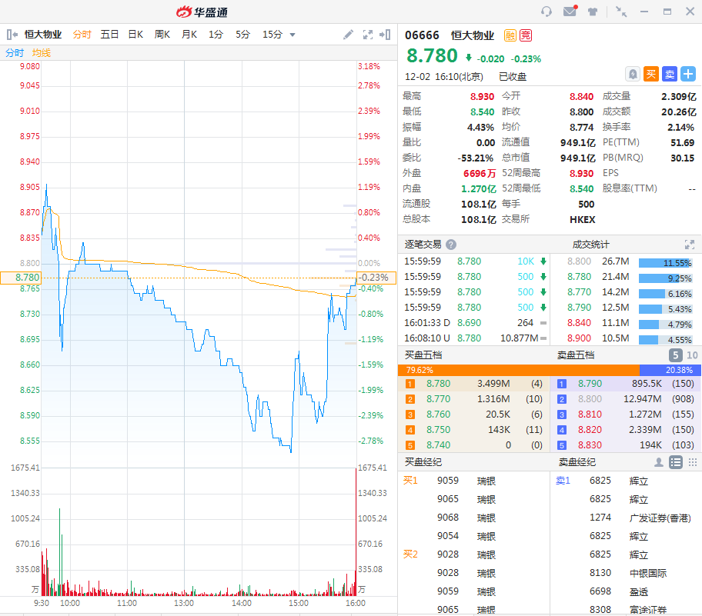The height and width of the screenshot is (616, 702).
Task: Expand the chart to fullscreen
Action: click(x=368, y=35)
